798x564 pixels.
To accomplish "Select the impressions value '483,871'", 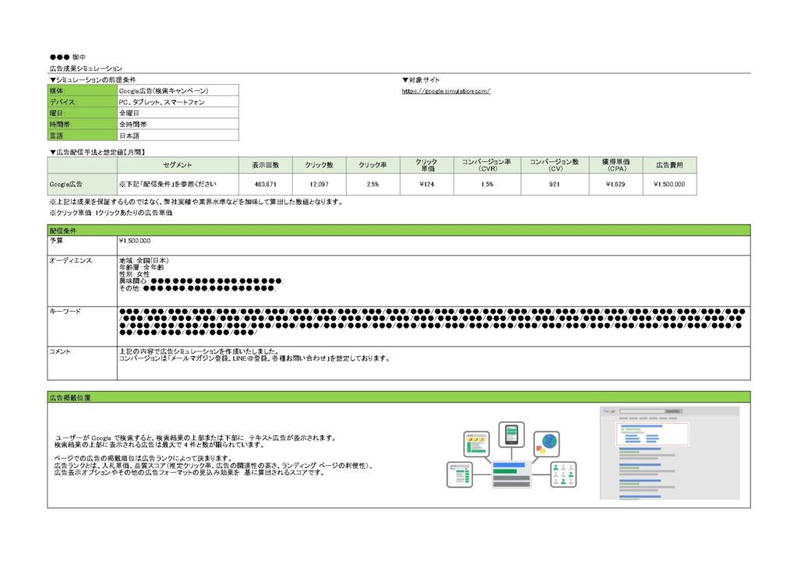I will pyautogui.click(x=266, y=184).
